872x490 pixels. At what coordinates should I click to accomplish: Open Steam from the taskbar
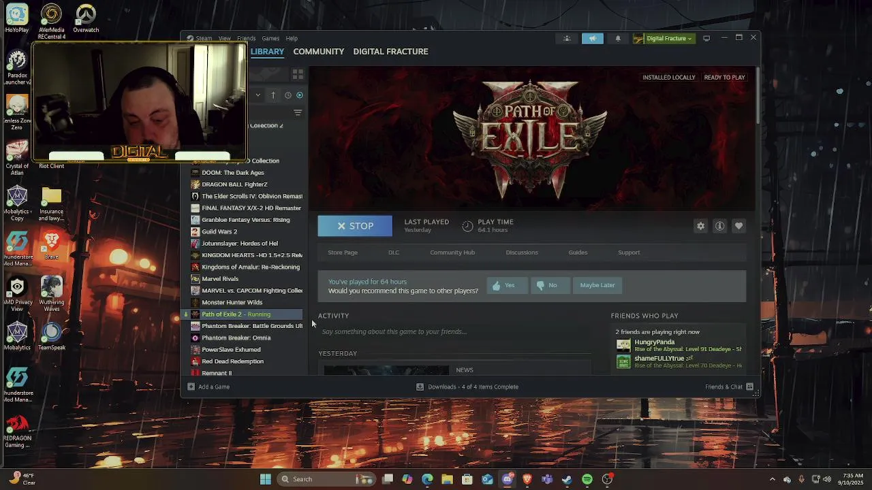(567, 479)
